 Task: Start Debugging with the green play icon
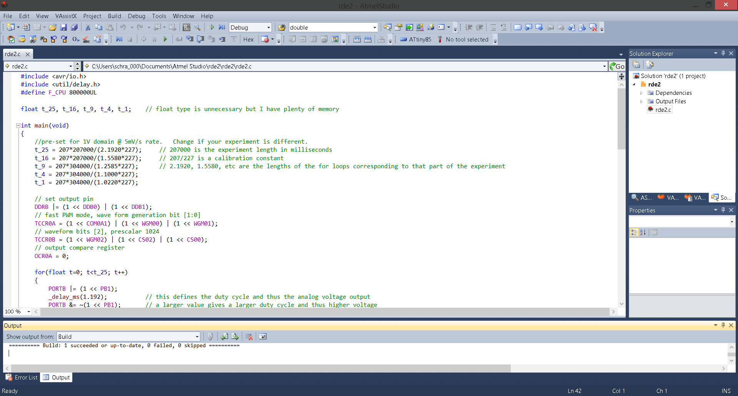click(x=165, y=39)
